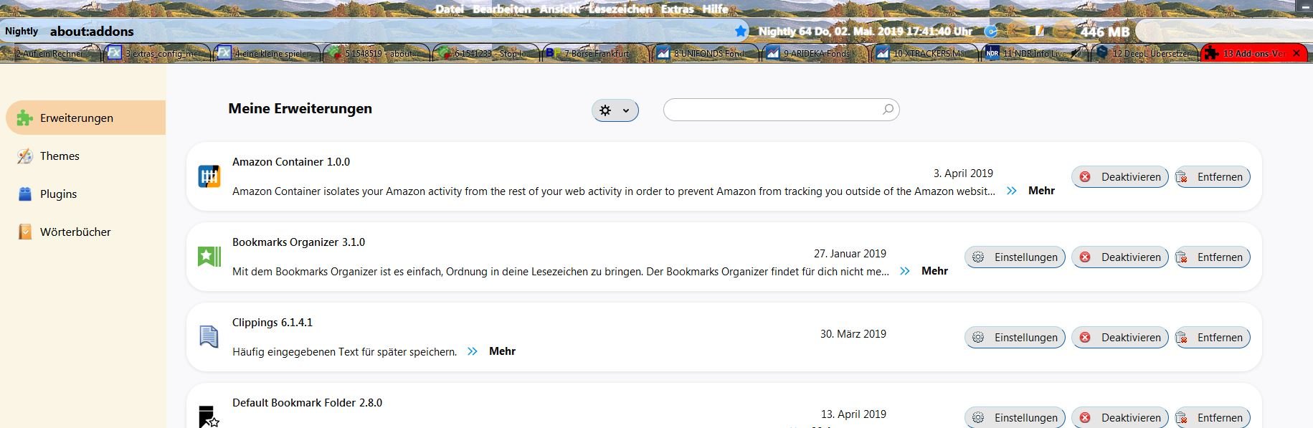Expand Bookmarks Organizer description with Mehr
Image resolution: width=1313 pixels, height=428 pixels.
[x=934, y=271]
